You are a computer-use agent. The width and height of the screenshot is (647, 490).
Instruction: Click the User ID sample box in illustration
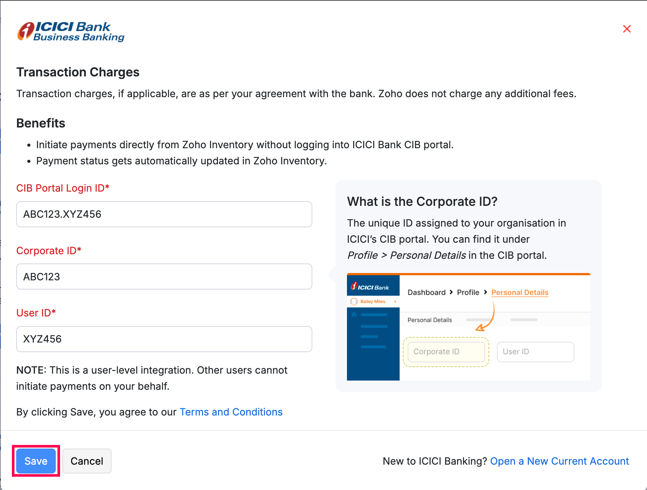535,352
